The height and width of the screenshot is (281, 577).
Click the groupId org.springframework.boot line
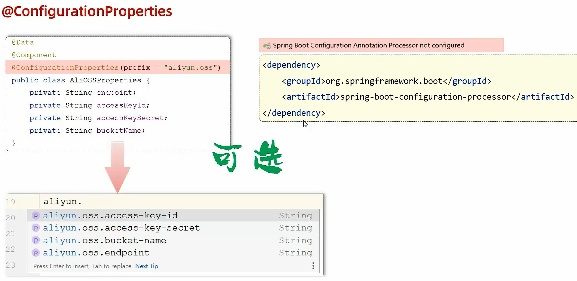(x=384, y=81)
